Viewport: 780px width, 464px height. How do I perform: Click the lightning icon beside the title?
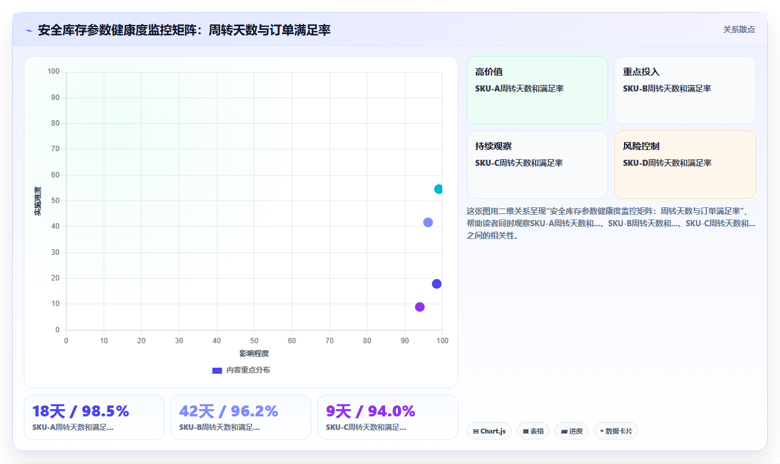click(x=29, y=30)
